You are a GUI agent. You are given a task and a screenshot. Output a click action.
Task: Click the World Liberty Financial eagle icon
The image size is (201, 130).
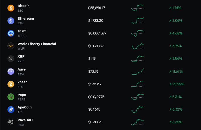tap(11, 46)
